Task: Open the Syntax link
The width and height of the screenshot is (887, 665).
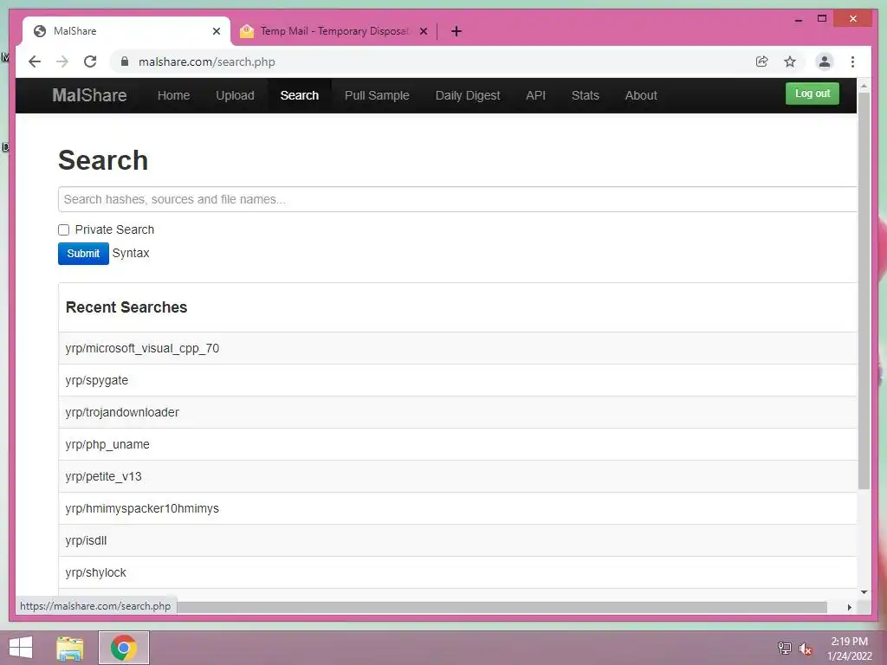Action: pyautogui.click(x=131, y=253)
